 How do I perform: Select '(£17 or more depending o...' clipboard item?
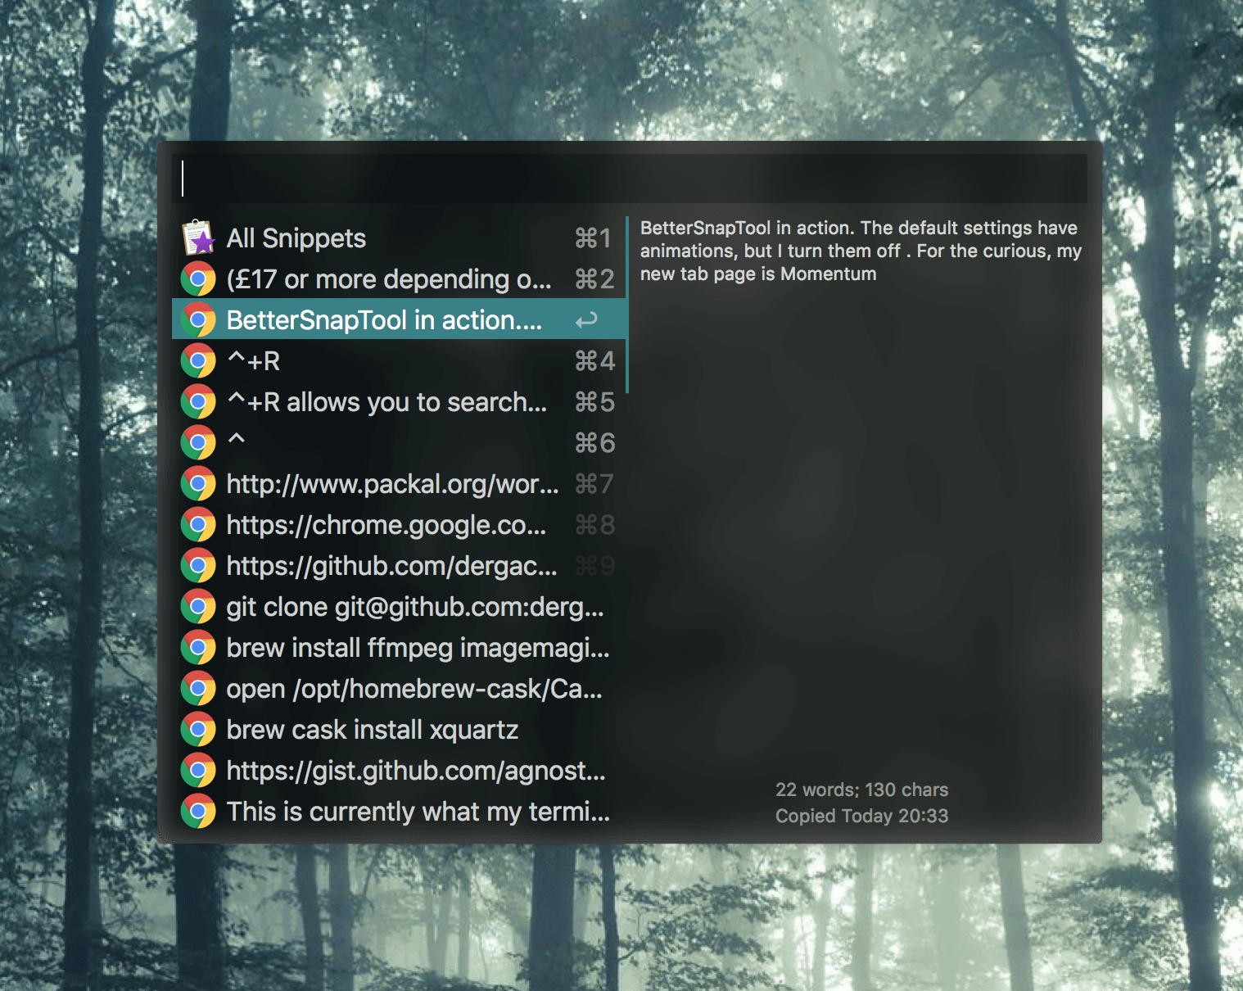(x=399, y=278)
